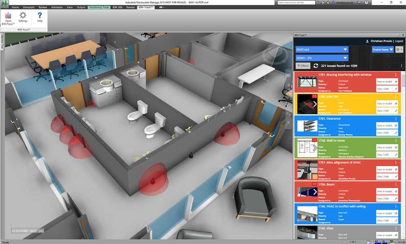Click the search keyword input field
This screenshot has height=244, width=406.
point(296,2)
